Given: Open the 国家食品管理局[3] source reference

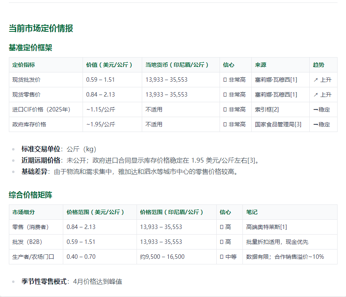Looking at the screenshot, I should click(x=278, y=124).
